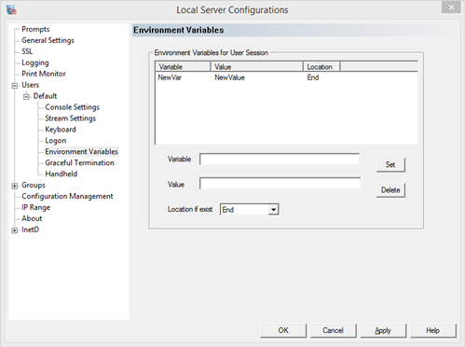Image resolution: width=465 pixels, height=347 pixels.
Task: Sort by the Variable column header
Action: coord(183,67)
